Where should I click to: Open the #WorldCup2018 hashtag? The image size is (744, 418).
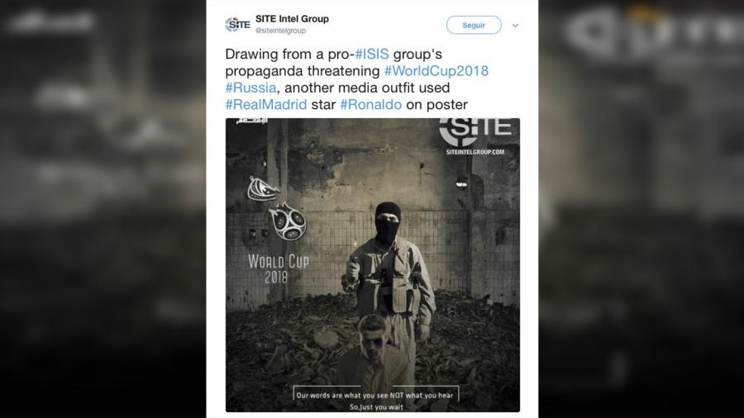click(x=436, y=71)
